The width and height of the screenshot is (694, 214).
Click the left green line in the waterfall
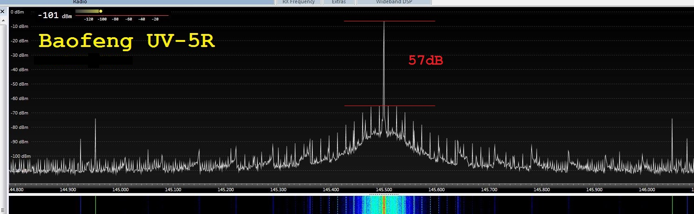95,205
